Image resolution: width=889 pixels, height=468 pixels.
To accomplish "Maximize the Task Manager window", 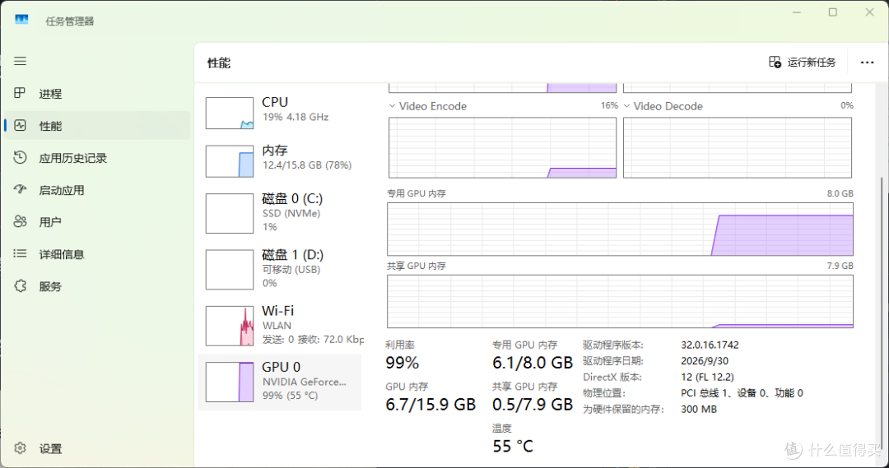I will pos(832,12).
